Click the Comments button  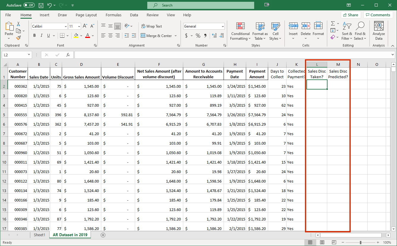[378, 15]
